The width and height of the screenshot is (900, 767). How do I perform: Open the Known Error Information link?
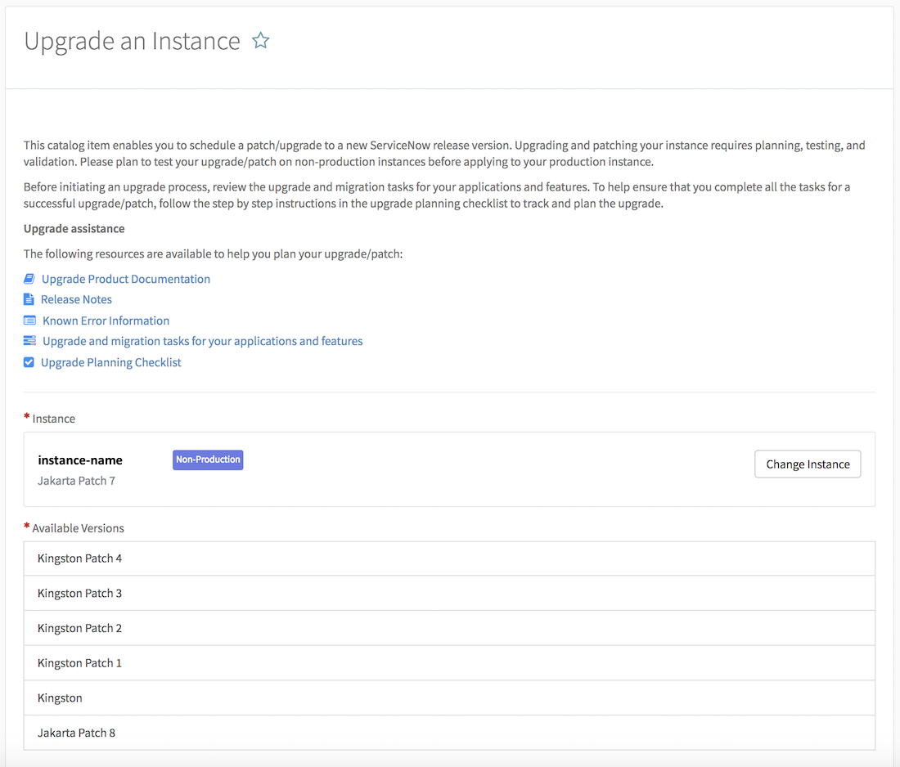pos(106,321)
